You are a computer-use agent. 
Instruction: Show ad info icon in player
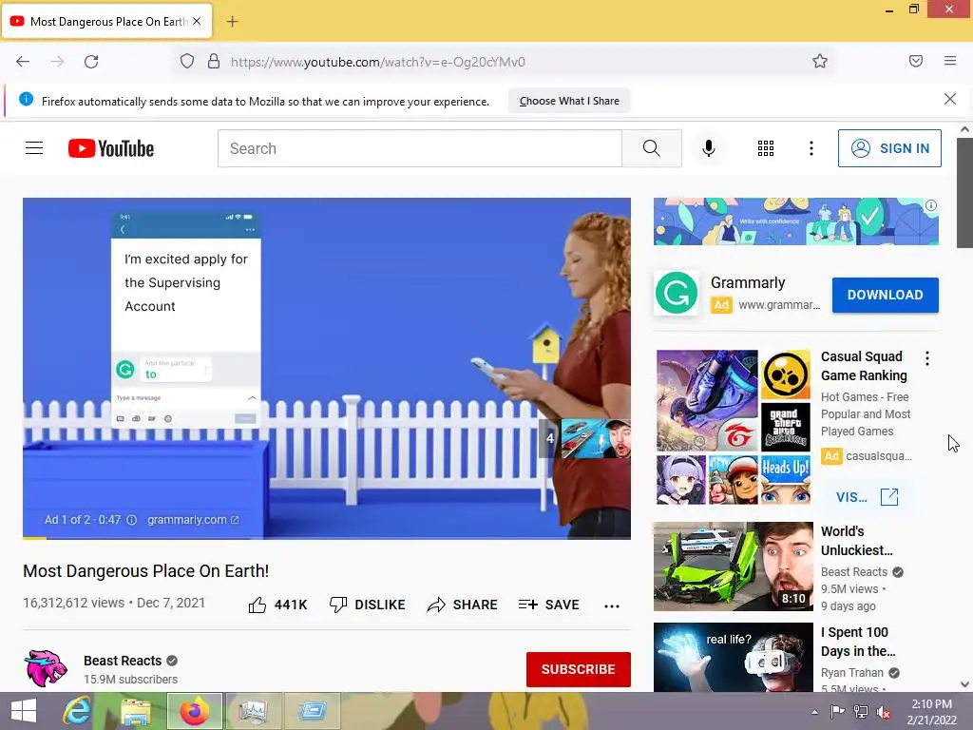131,520
